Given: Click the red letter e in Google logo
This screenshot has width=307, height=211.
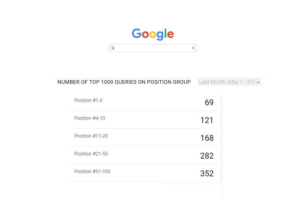Looking at the screenshot, I should click(x=171, y=35).
